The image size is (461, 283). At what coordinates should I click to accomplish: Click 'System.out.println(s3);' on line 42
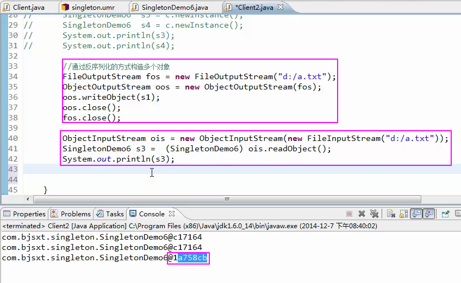(x=119, y=159)
